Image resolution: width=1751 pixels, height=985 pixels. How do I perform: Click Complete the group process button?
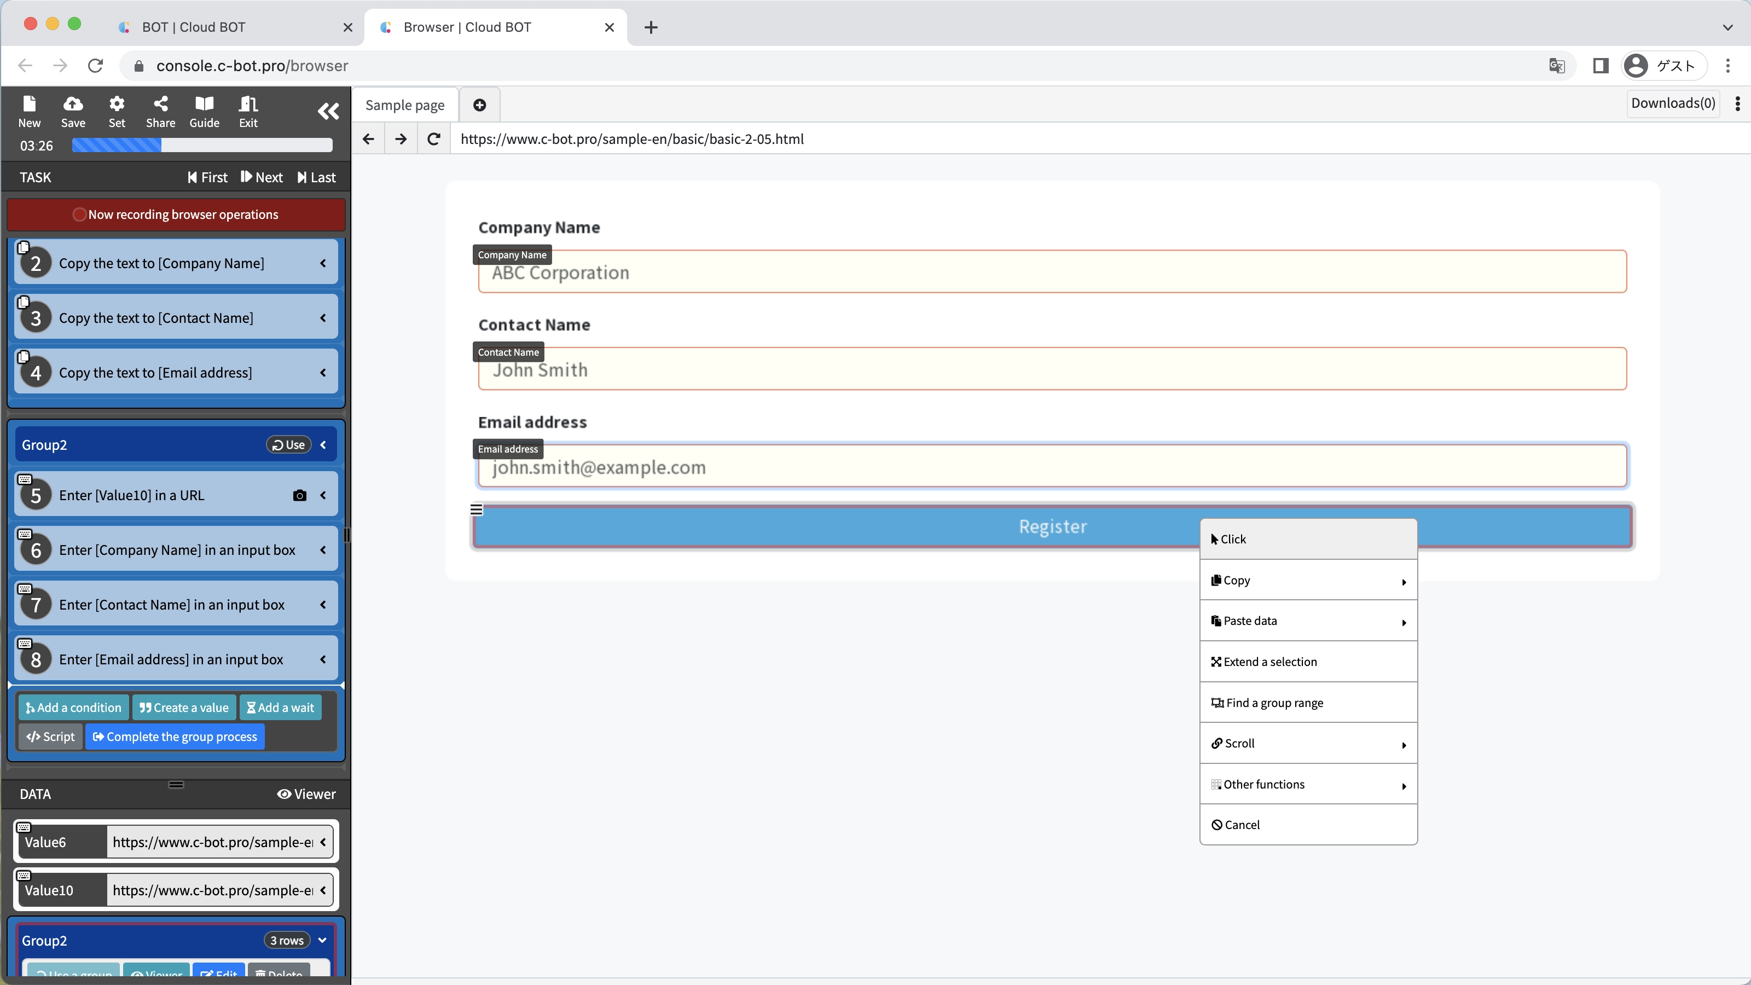[x=175, y=736]
